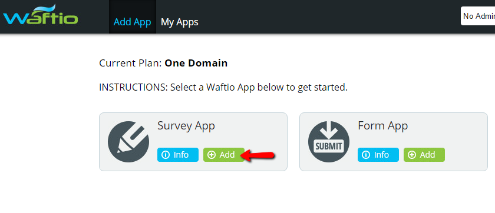This screenshot has height=213, width=495.
Task: Open the My Apps tab
Action: coord(180,22)
